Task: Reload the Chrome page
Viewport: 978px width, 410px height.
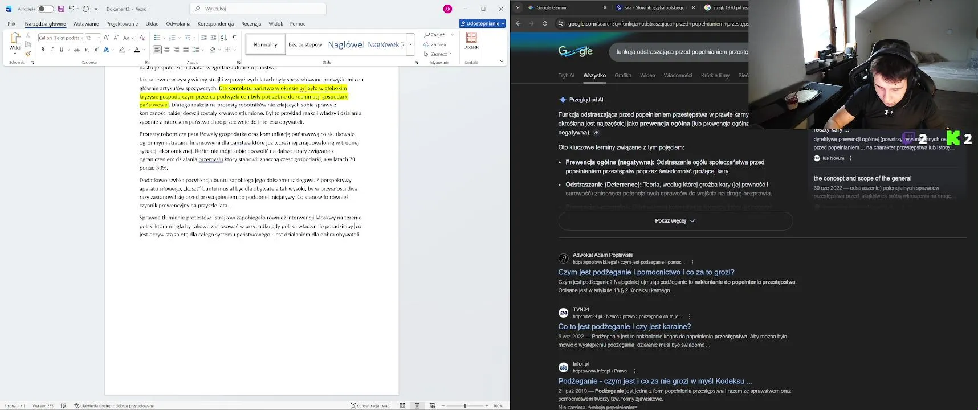Action: [x=545, y=23]
